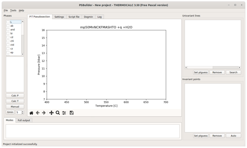The height and width of the screenshot is (148, 247).
Task: Click Set ptguess under Invariant points
Action: click(x=201, y=136)
